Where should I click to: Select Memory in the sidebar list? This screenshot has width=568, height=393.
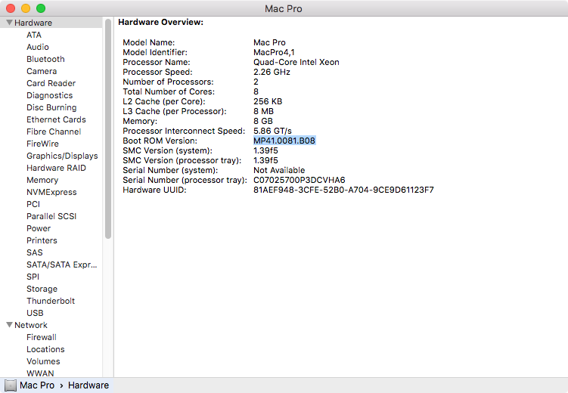point(42,180)
